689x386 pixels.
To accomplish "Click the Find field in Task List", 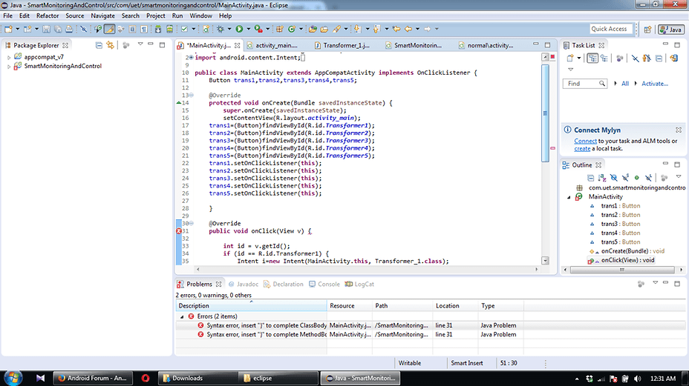I will click(x=585, y=83).
